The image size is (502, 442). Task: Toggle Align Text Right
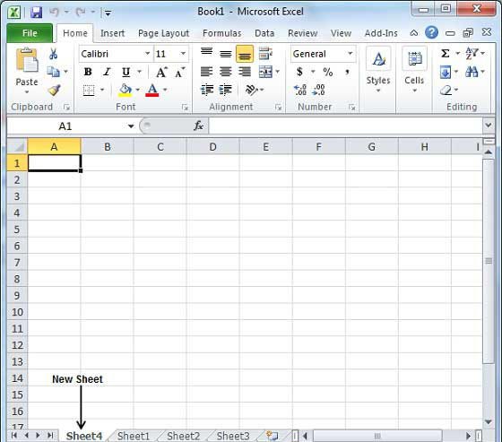[245, 72]
